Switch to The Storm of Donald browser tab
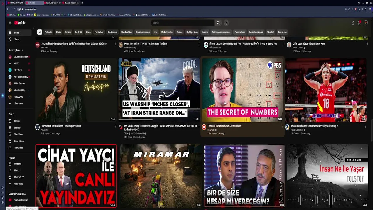 coord(71,3)
